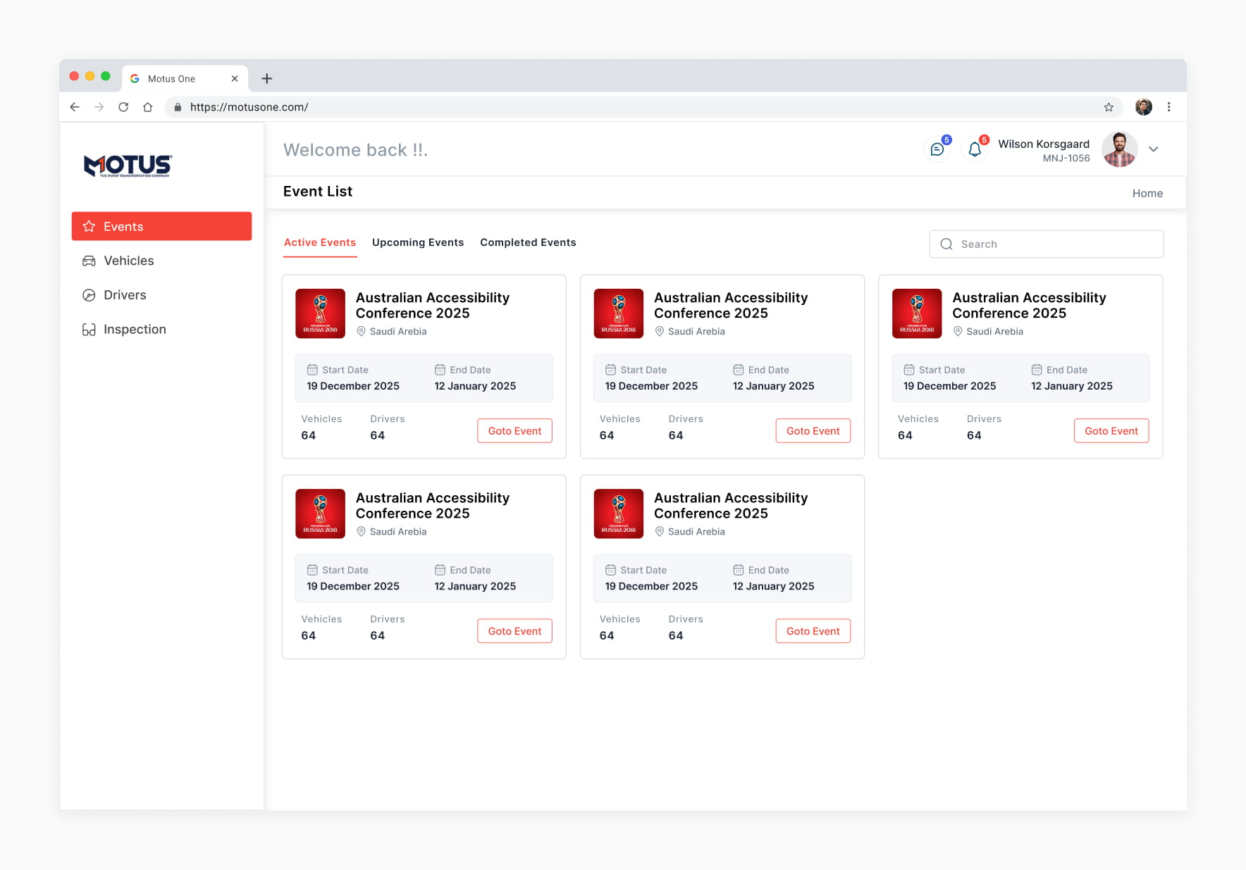The width and height of the screenshot is (1246, 870).
Task: Open the browser three-dot menu
Action: (x=1168, y=107)
